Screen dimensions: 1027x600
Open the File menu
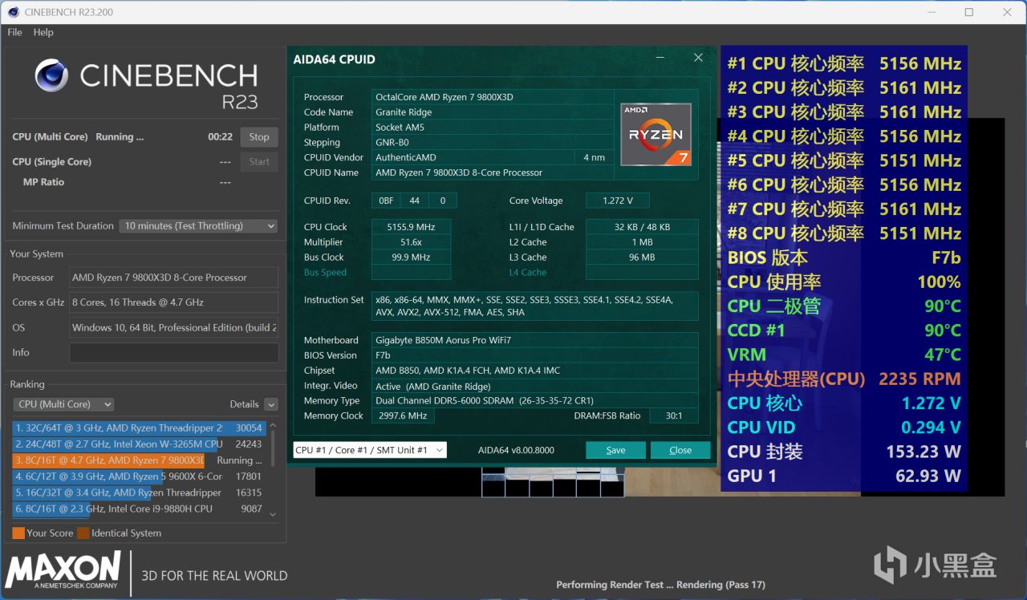(x=14, y=32)
